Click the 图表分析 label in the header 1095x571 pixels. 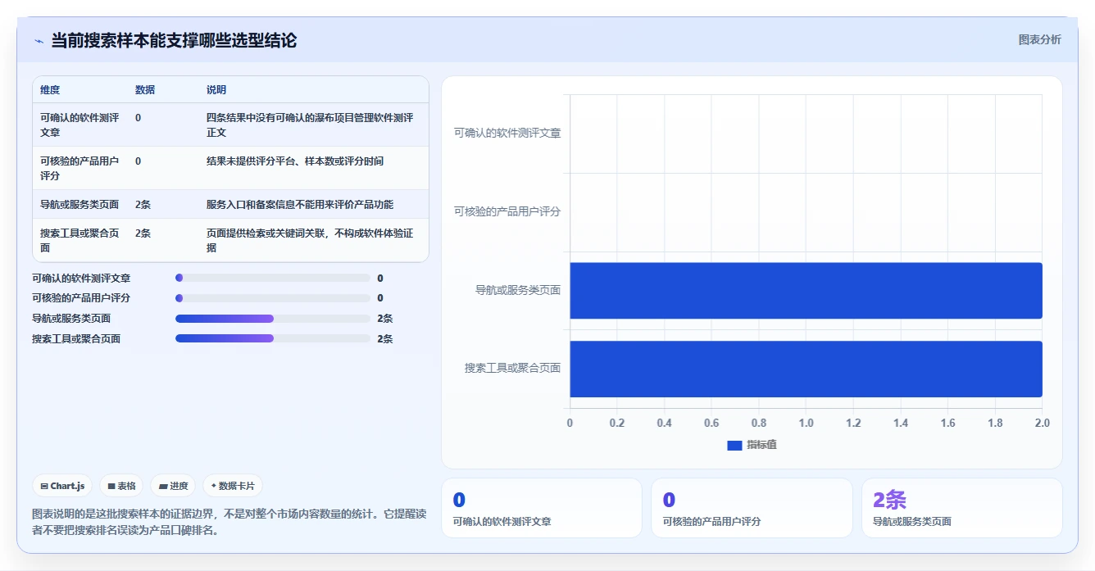(x=1039, y=39)
